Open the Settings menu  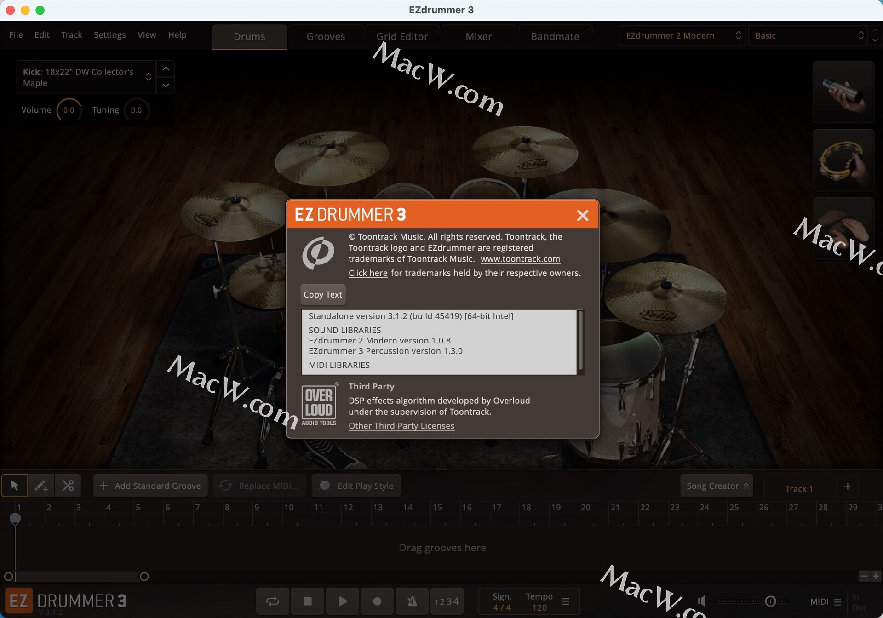pos(109,35)
